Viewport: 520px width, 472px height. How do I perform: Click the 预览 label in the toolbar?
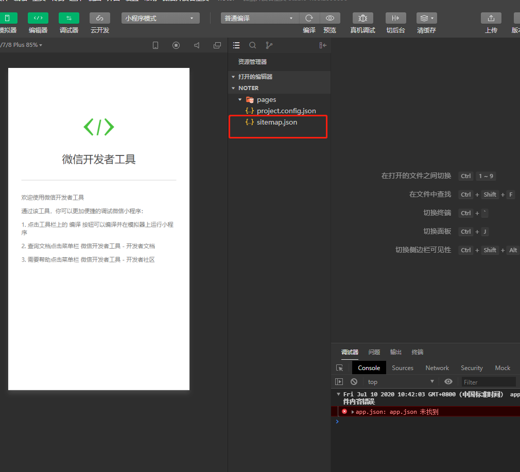(330, 30)
